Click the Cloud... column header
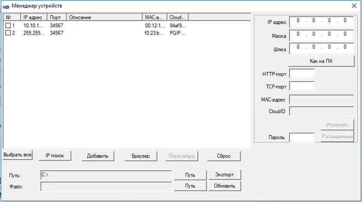Image resolution: width=362 pixels, height=202 pixels. tap(177, 17)
